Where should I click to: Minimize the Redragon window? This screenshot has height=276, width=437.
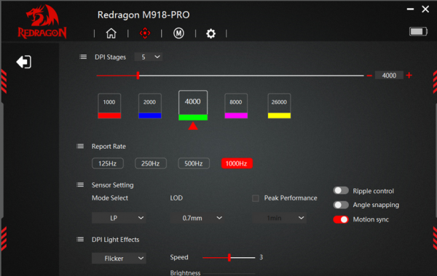[x=410, y=9]
